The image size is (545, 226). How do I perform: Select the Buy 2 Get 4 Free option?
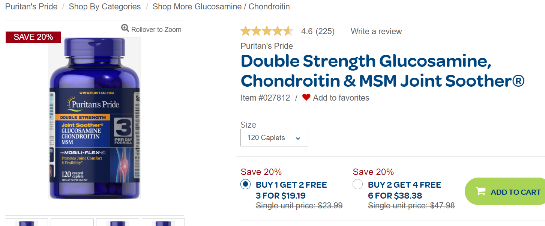358,184
